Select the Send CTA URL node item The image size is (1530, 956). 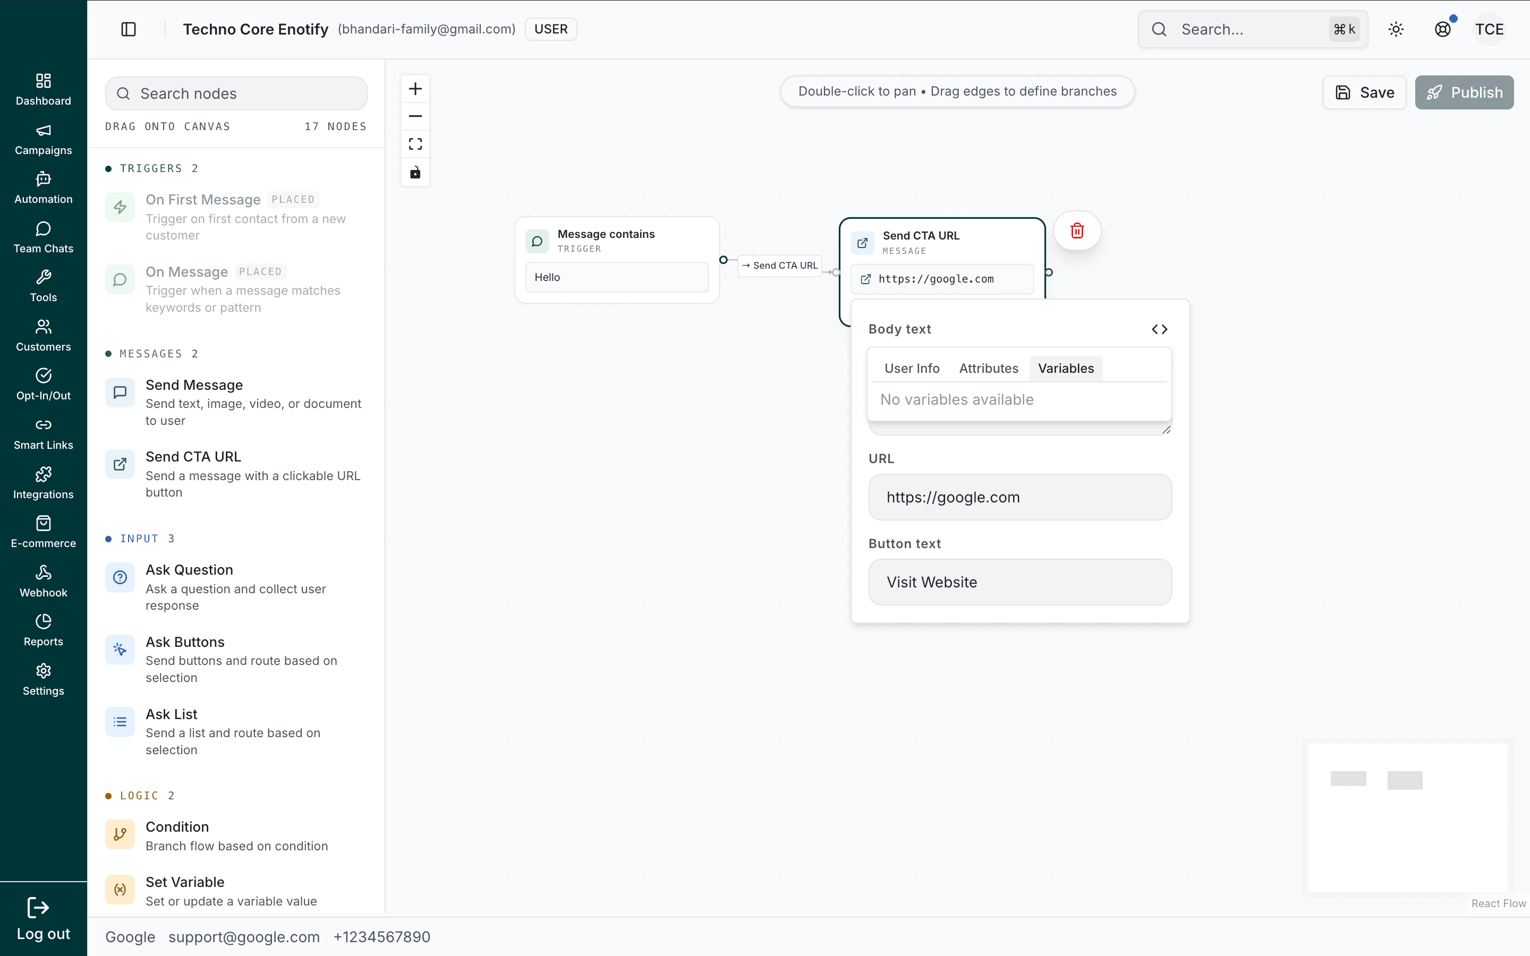click(236, 474)
